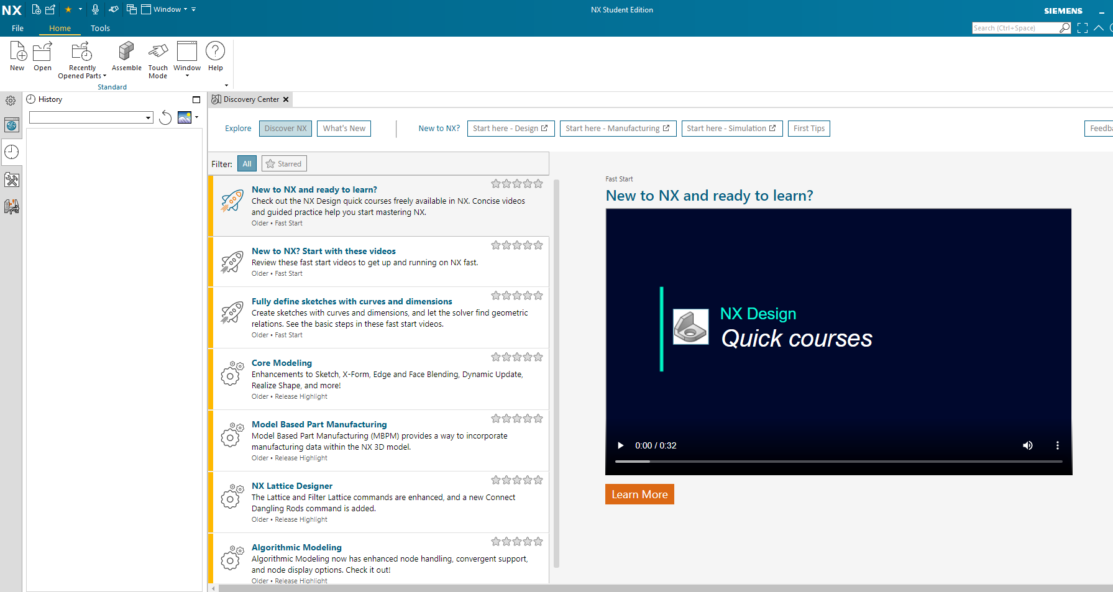
Task: Start the voice command microphone
Action: click(95, 9)
